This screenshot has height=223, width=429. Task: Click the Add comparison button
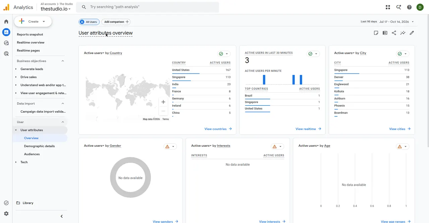coord(116,22)
